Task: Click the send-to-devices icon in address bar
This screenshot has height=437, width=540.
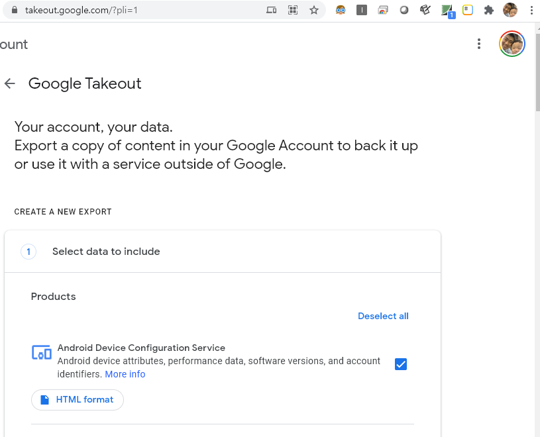Action: click(x=271, y=10)
